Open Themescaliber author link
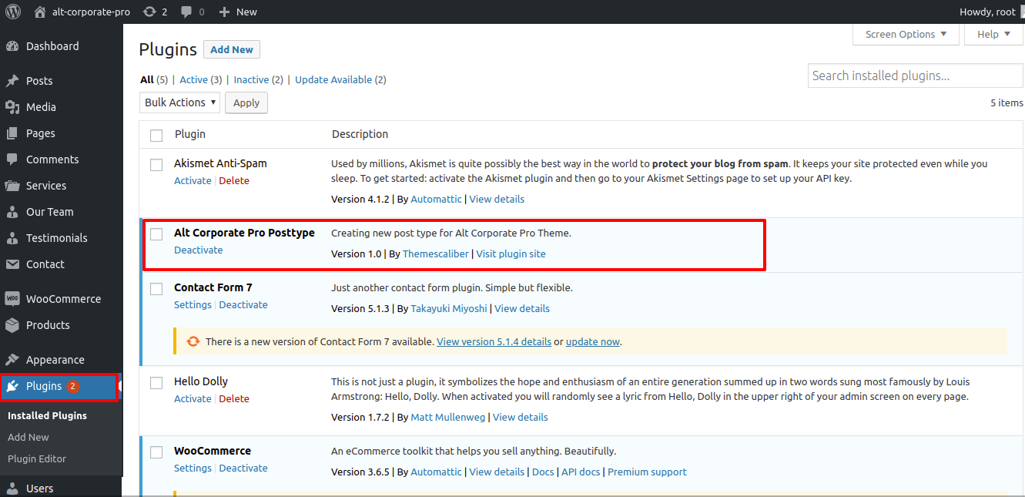The height and width of the screenshot is (497, 1025). click(x=436, y=254)
